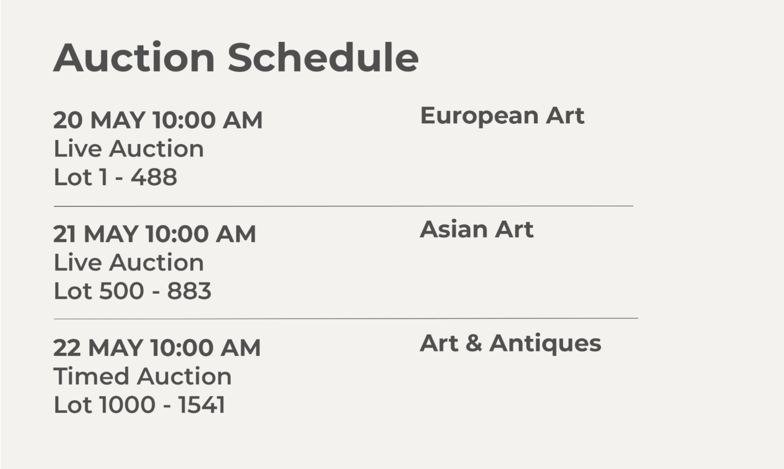The image size is (784, 469).
Task: Click the divider line below Asian Art entry
Action: (x=346, y=318)
